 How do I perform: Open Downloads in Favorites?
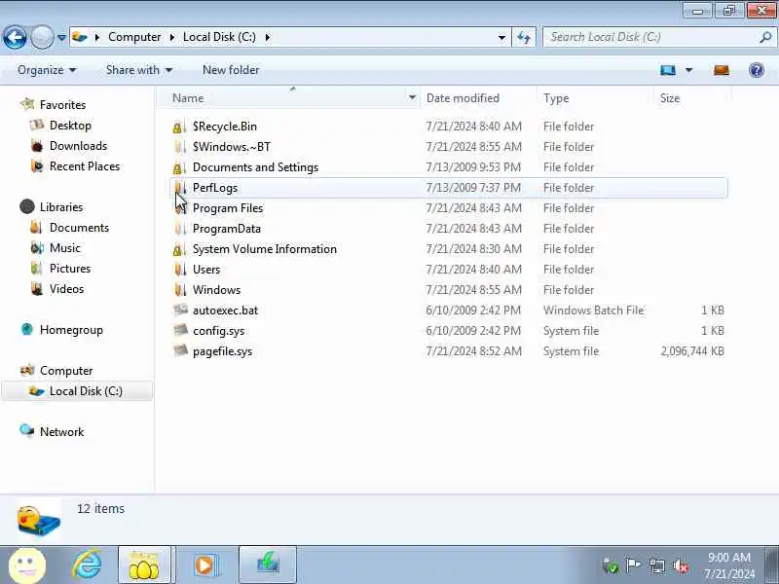(78, 145)
